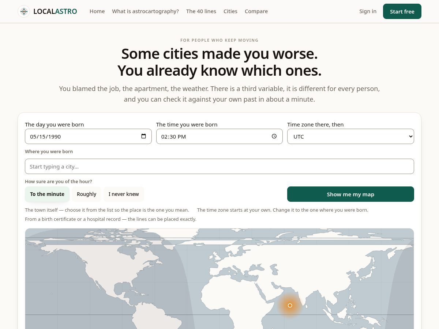Open the calendar picker icon in birth date field
Screen dimensions: 439x329
pyautogui.click(x=143, y=136)
